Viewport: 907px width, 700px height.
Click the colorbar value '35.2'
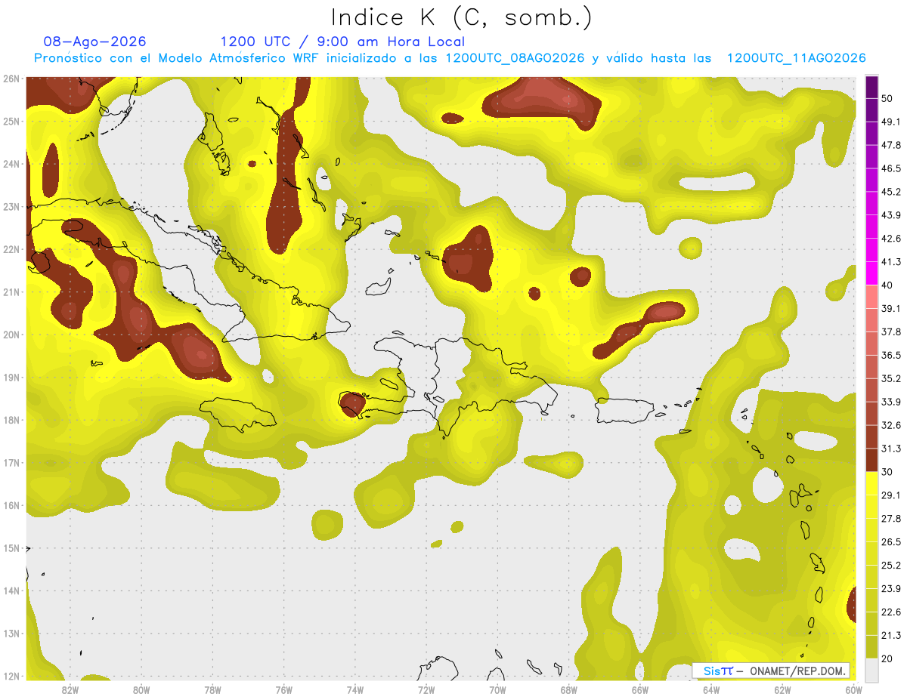click(x=892, y=378)
